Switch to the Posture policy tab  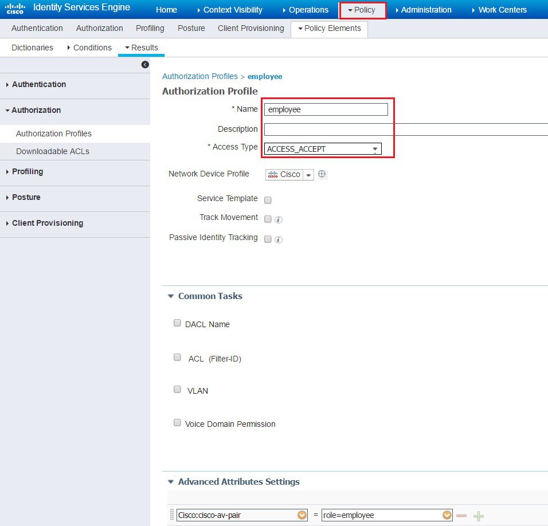click(x=191, y=28)
